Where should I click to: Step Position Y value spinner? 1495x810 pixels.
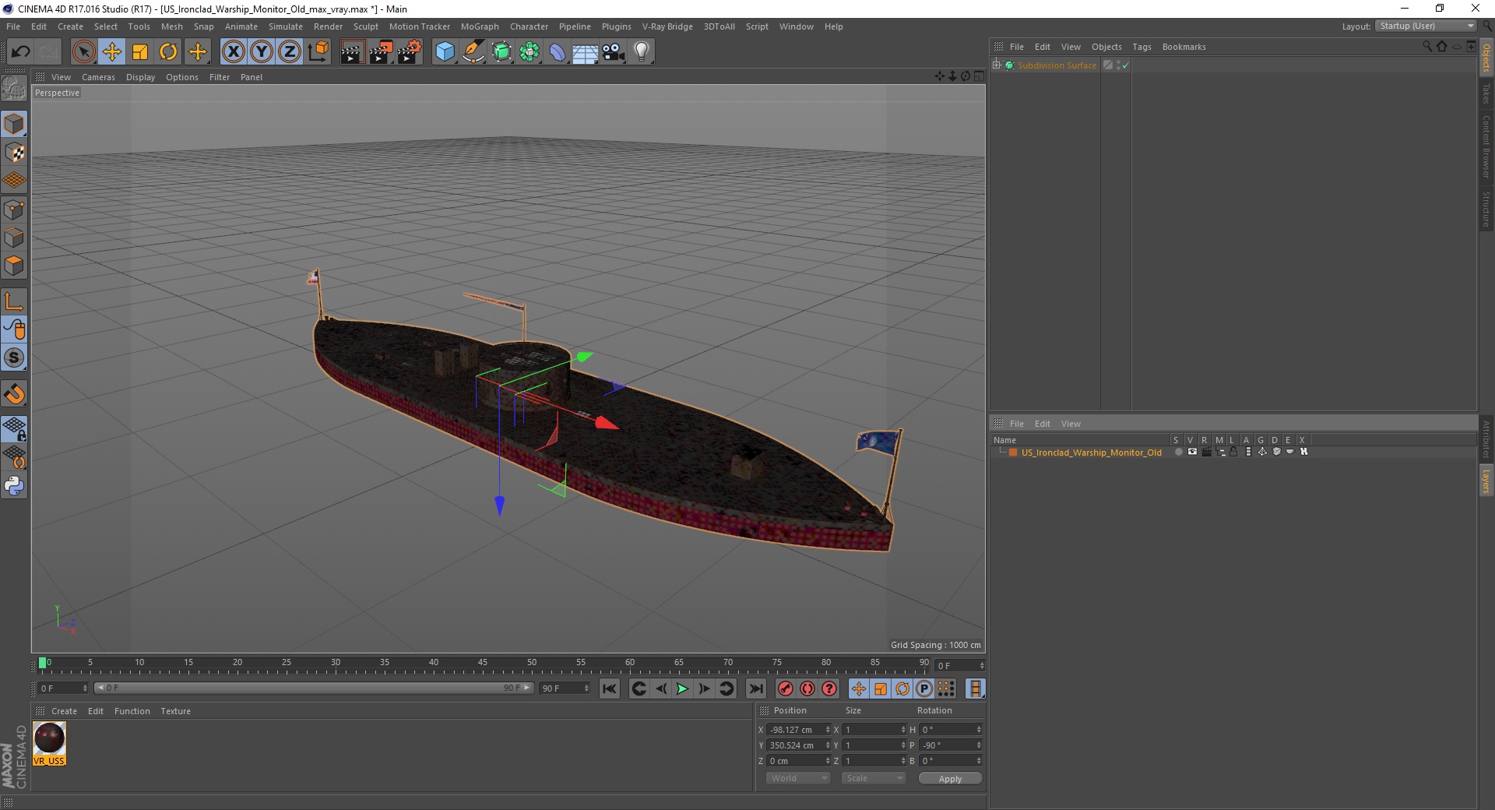[x=828, y=745]
